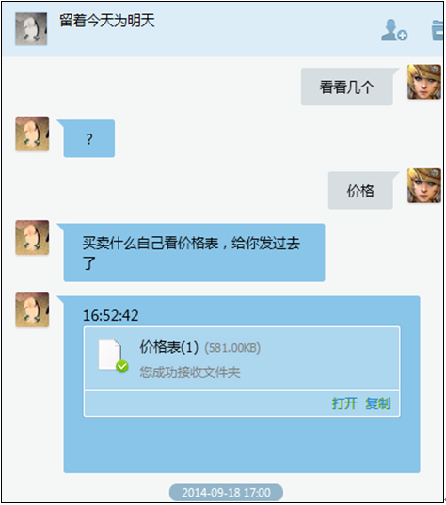This screenshot has height=505, width=446.
Task: Click the contact name 留着今天为明天
Action: [x=107, y=21]
